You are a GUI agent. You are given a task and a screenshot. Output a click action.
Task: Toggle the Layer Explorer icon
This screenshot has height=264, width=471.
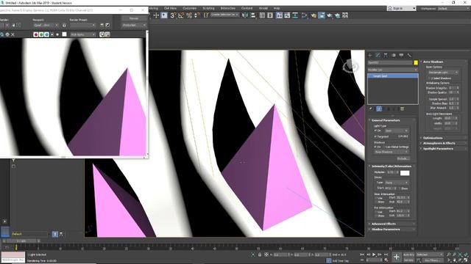click(x=270, y=15)
